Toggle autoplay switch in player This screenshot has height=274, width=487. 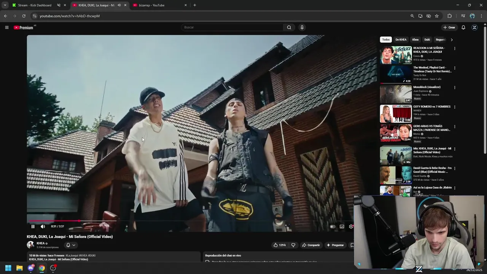tap(333, 226)
